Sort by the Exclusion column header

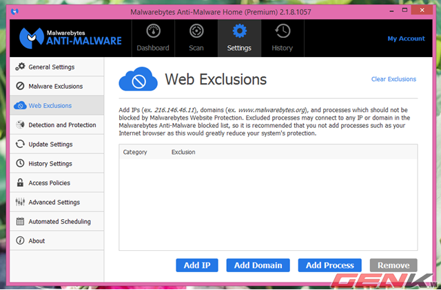pyautogui.click(x=183, y=152)
